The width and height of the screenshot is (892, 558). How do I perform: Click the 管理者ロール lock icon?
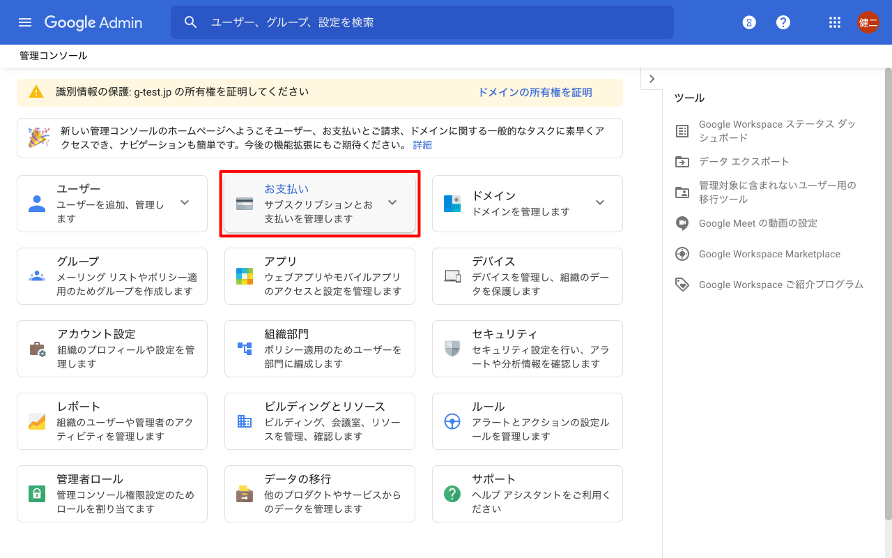tap(37, 494)
